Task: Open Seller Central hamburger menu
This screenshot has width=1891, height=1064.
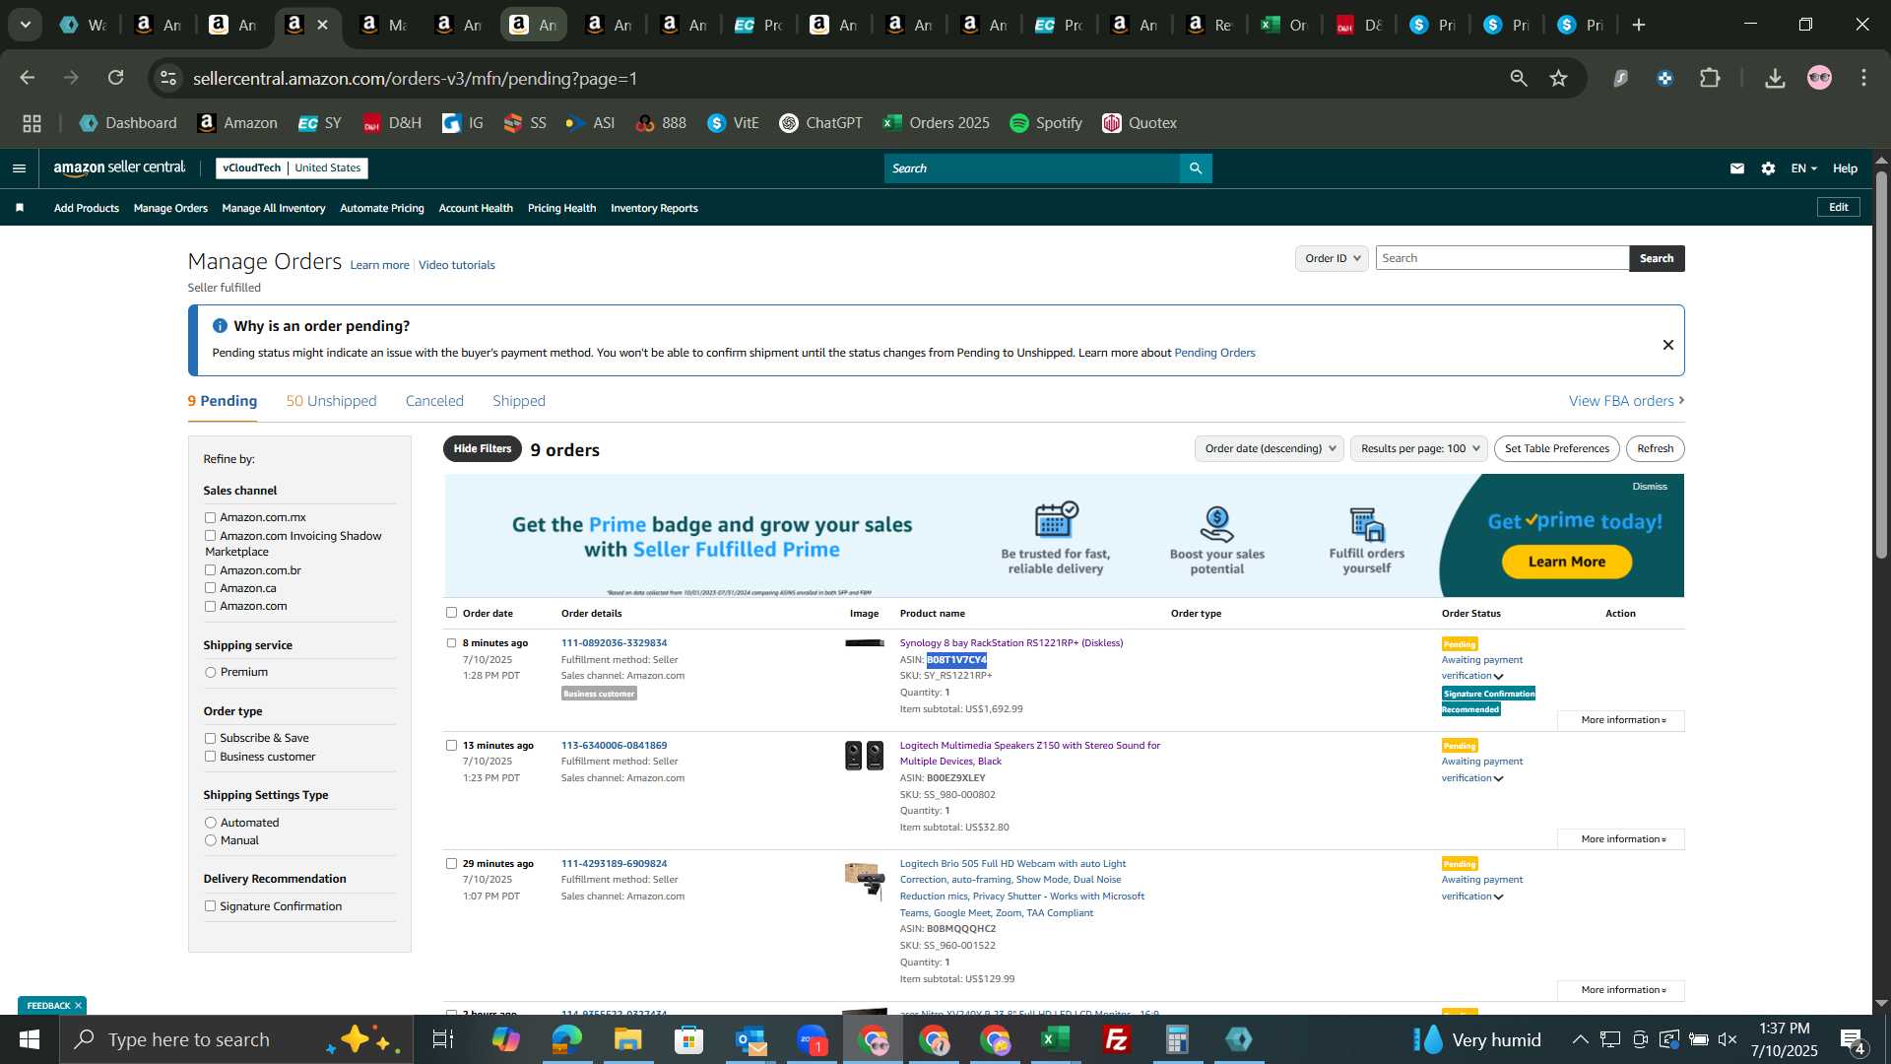Action: [19, 168]
